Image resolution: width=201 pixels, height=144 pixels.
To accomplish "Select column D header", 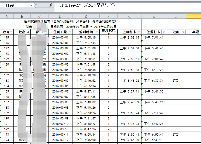I will [60, 16].
